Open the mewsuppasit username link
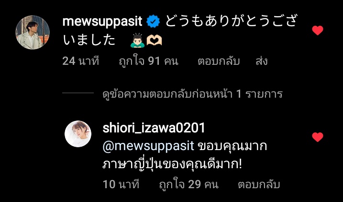The width and height of the screenshot is (343, 202). [x=102, y=21]
